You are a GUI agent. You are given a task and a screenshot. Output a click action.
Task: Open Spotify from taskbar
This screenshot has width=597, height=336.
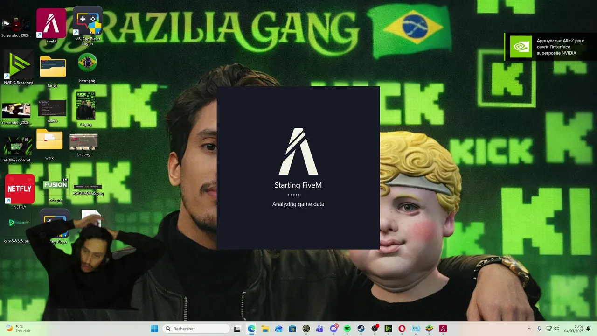pos(347,329)
